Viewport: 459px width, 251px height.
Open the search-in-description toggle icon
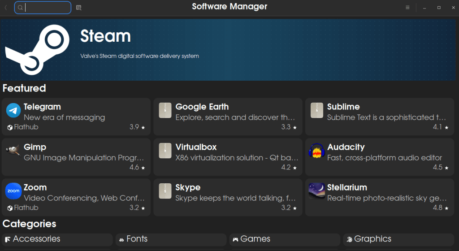[x=79, y=8]
